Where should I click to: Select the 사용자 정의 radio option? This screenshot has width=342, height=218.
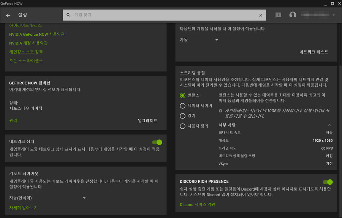[182, 126]
